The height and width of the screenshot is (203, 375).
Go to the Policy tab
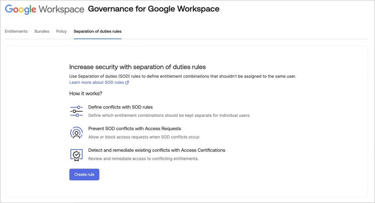point(61,31)
